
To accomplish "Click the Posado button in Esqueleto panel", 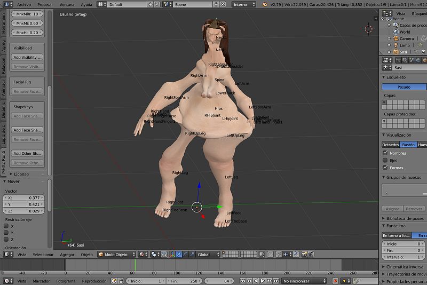I will (x=404, y=86).
